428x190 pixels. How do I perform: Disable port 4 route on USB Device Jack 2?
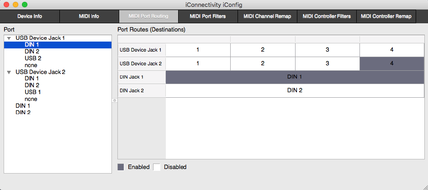pyautogui.click(x=392, y=63)
